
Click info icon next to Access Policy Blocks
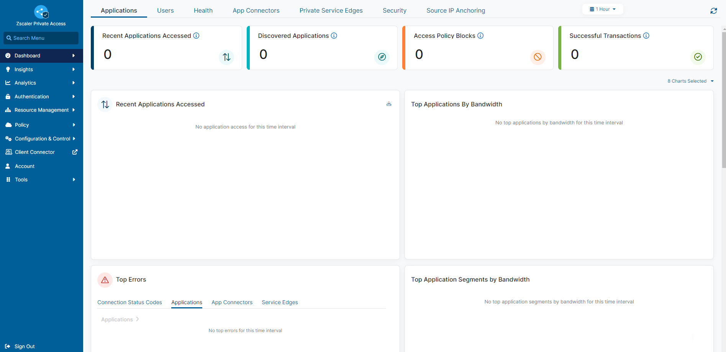pos(480,36)
